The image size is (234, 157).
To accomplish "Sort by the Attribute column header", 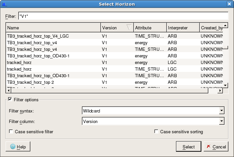I will click(x=150, y=28).
